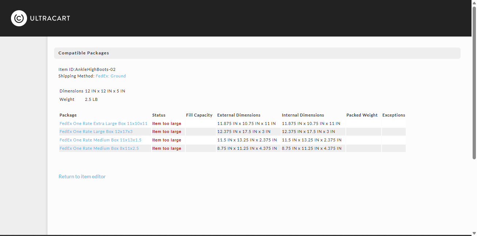The width and height of the screenshot is (477, 236).
Task: Click the Return to item editor link
Action: pyautogui.click(x=82, y=176)
